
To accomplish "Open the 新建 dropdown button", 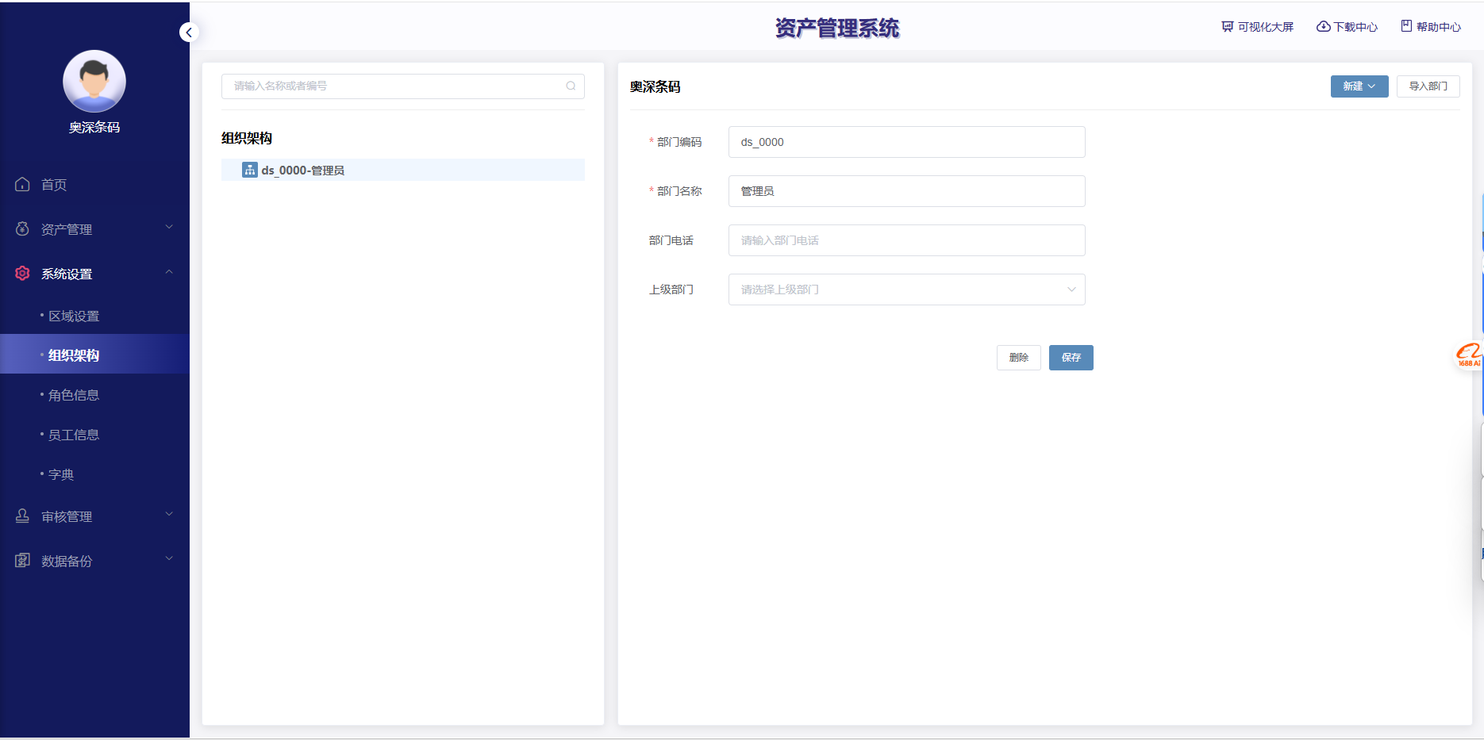I will pyautogui.click(x=1359, y=86).
